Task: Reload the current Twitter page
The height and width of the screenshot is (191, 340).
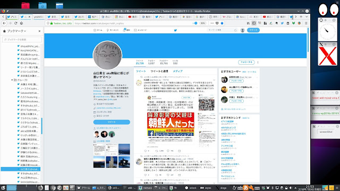Action: [x=15, y=23]
